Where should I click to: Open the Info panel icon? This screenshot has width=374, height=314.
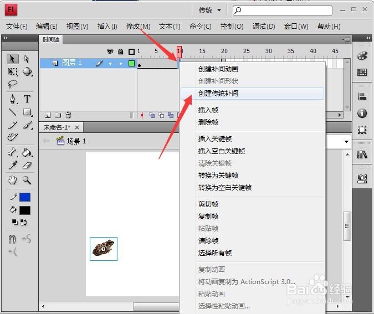click(x=362, y=113)
